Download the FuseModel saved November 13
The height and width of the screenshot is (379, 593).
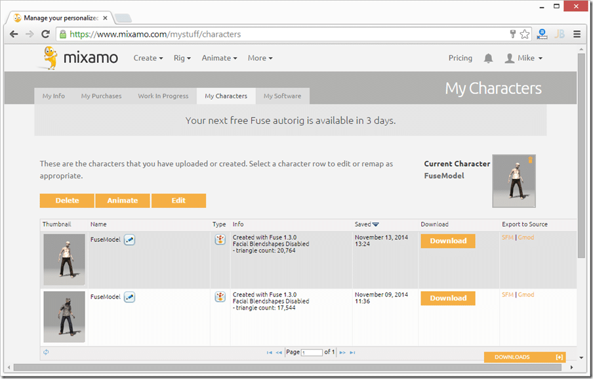(448, 241)
